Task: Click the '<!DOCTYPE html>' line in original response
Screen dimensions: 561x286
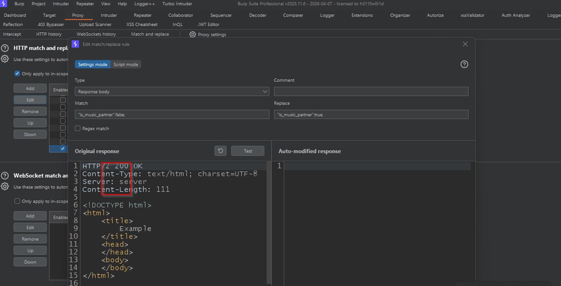Action: point(117,205)
